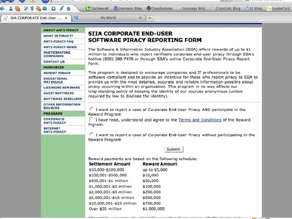Open the Touchstones bookmark
The width and height of the screenshot is (292, 219).
point(159,9)
